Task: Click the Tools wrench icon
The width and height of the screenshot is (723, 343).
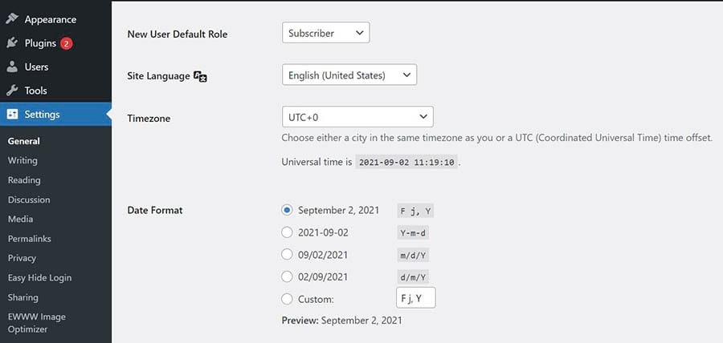Action: click(x=13, y=91)
